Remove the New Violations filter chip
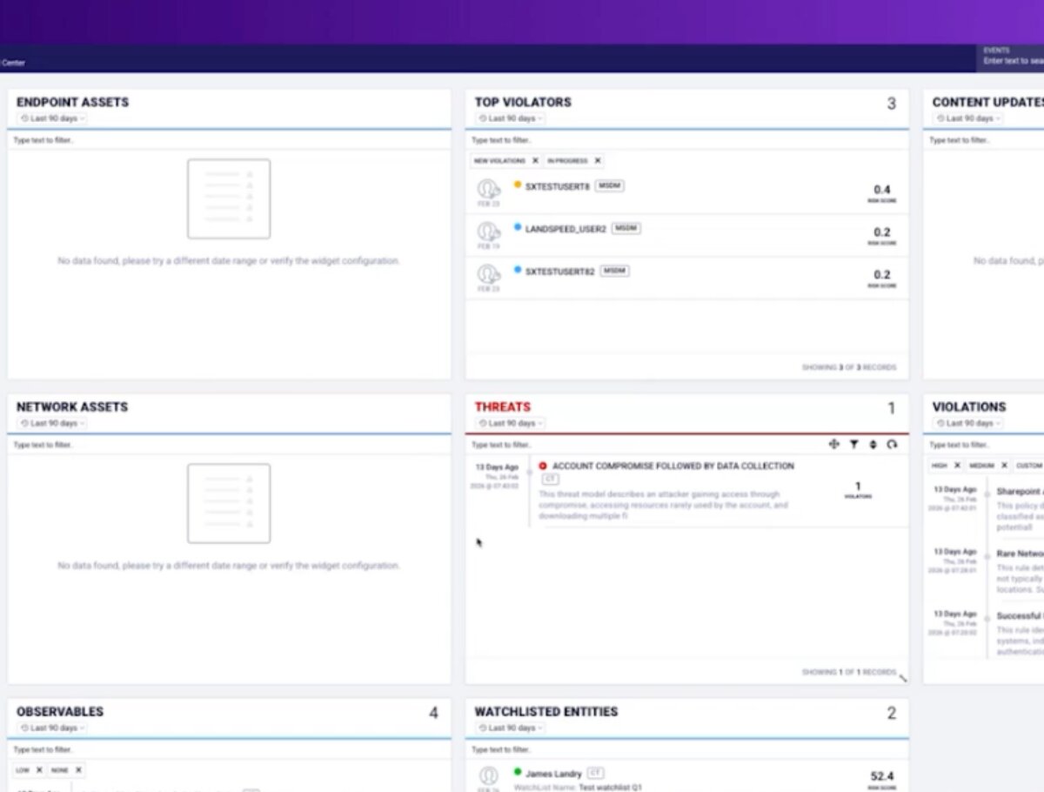This screenshot has height=792, width=1044. coord(535,161)
